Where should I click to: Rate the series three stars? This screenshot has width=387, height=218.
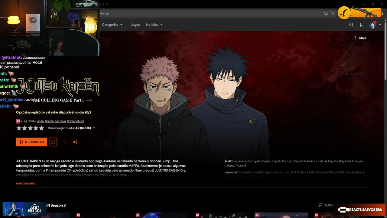(30, 128)
